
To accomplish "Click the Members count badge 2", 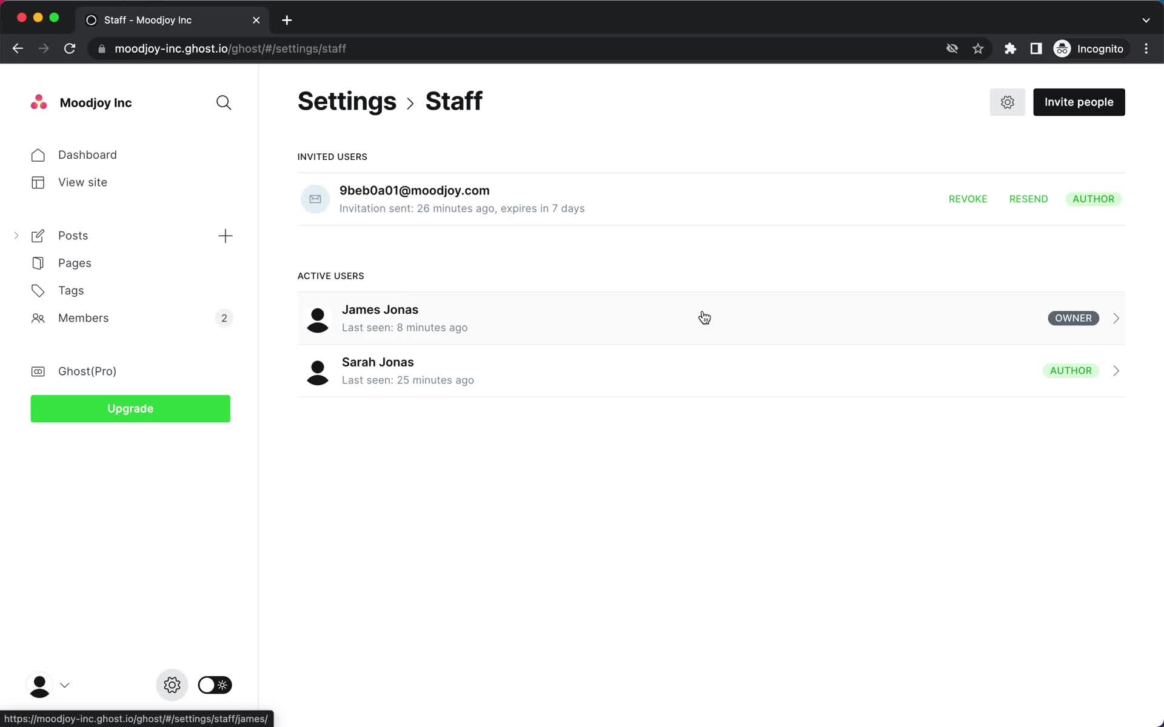I will [x=224, y=318].
